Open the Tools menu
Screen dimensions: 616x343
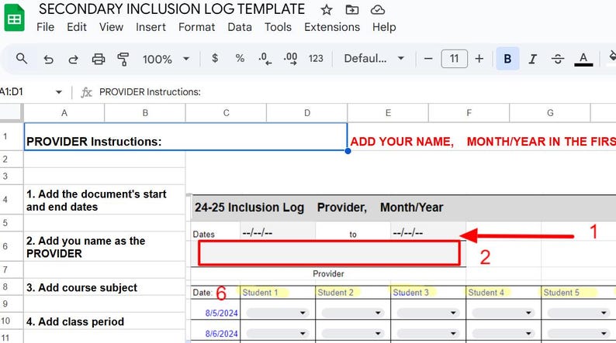tap(278, 27)
